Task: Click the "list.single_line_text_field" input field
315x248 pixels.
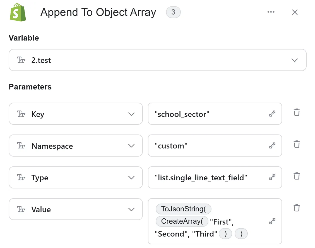Action: pos(215,177)
